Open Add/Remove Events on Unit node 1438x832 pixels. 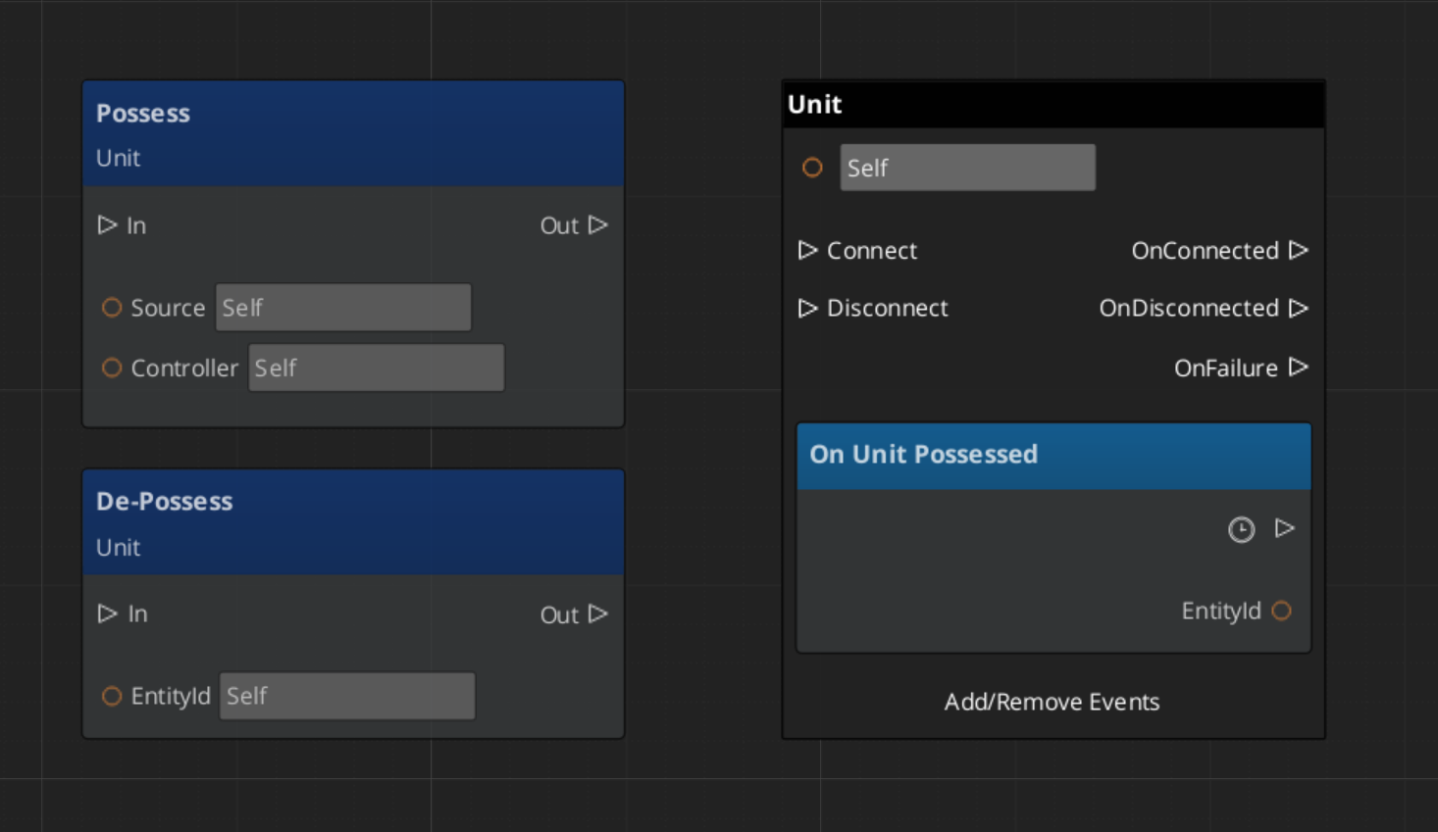click(x=1052, y=702)
